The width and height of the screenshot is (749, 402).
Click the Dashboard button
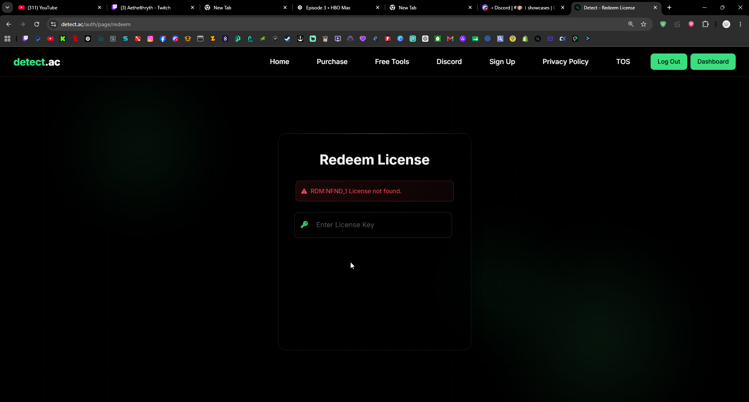point(713,62)
